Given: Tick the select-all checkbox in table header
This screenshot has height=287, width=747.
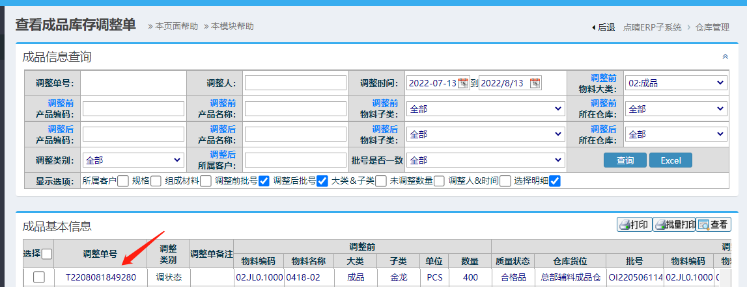Looking at the screenshot, I should click(x=48, y=255).
